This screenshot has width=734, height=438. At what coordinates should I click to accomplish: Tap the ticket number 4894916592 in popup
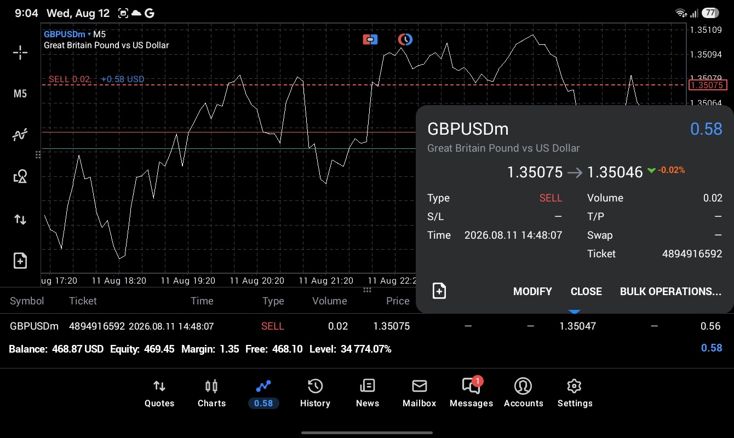692,253
